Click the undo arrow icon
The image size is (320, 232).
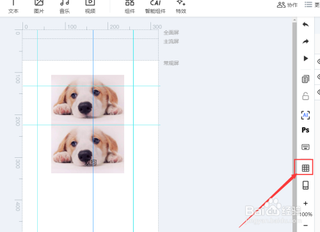(305, 24)
